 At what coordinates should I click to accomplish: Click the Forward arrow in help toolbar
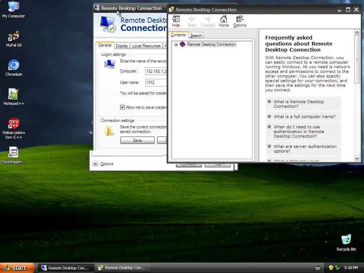208,21
